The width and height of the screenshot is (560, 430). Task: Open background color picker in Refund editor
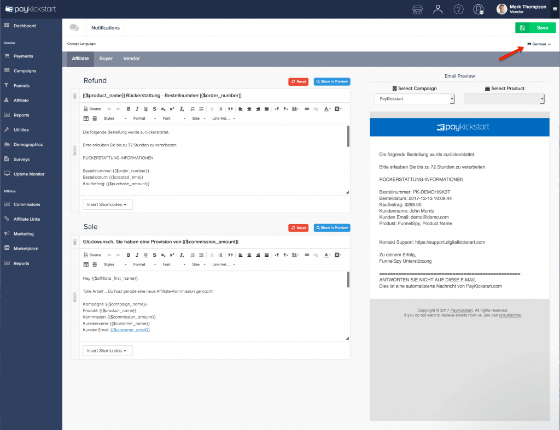(338, 109)
